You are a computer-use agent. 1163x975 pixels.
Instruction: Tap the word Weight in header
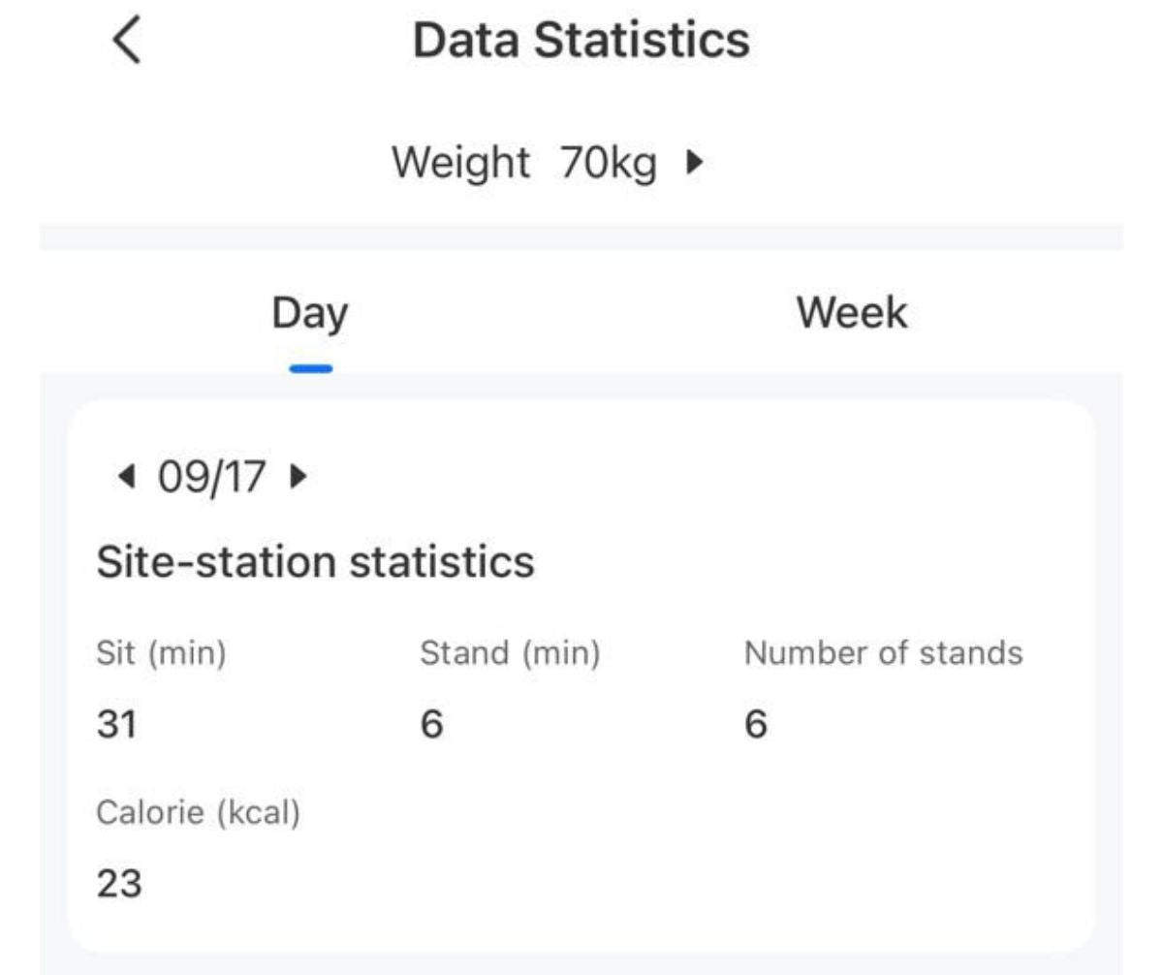click(x=460, y=163)
